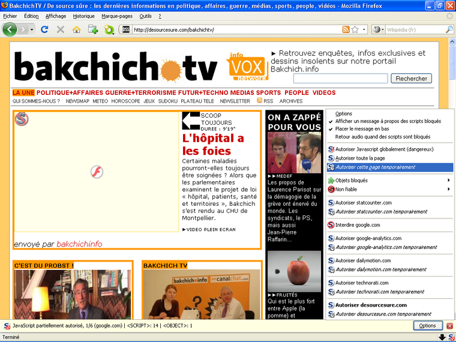The height and width of the screenshot is (342, 456).
Task: Open the Historique menu
Action: point(84,16)
